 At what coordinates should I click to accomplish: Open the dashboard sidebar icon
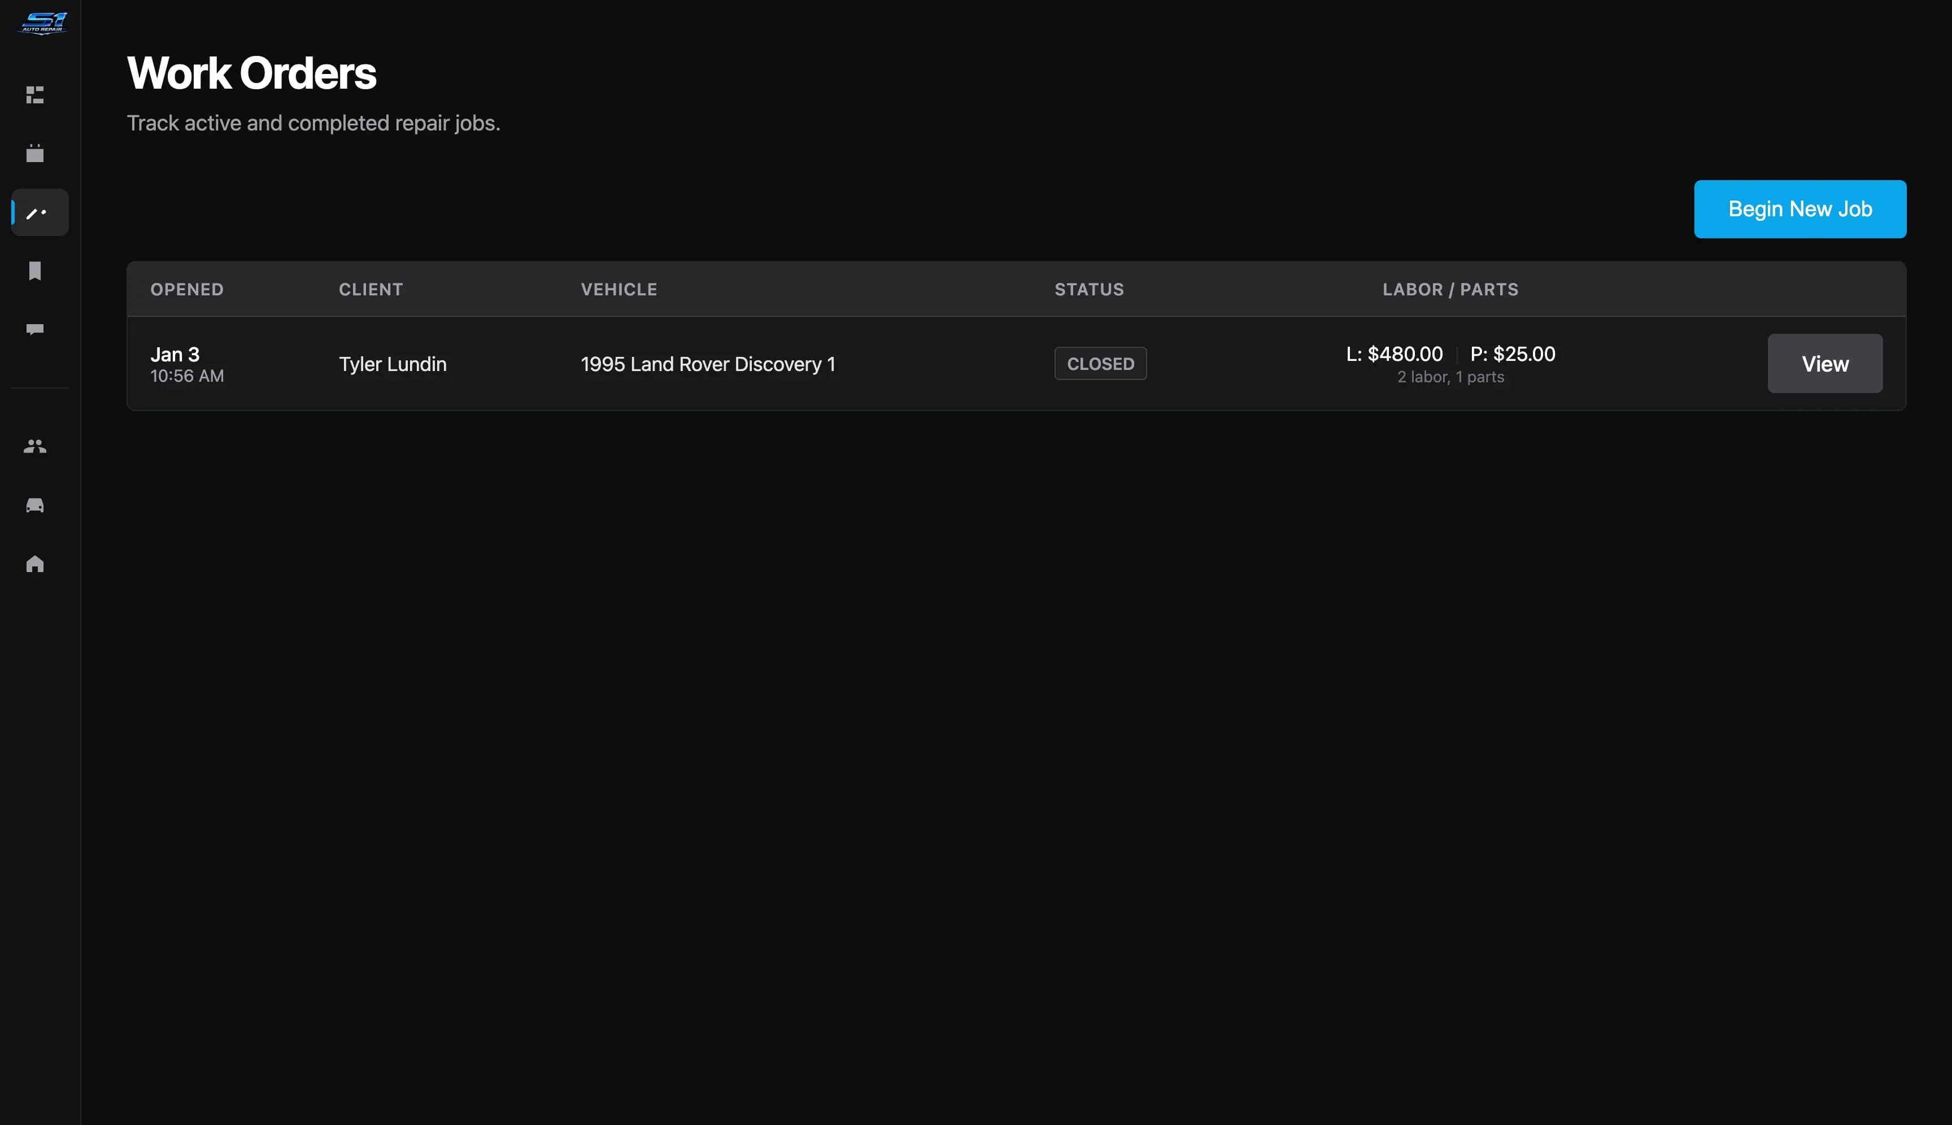(35, 95)
